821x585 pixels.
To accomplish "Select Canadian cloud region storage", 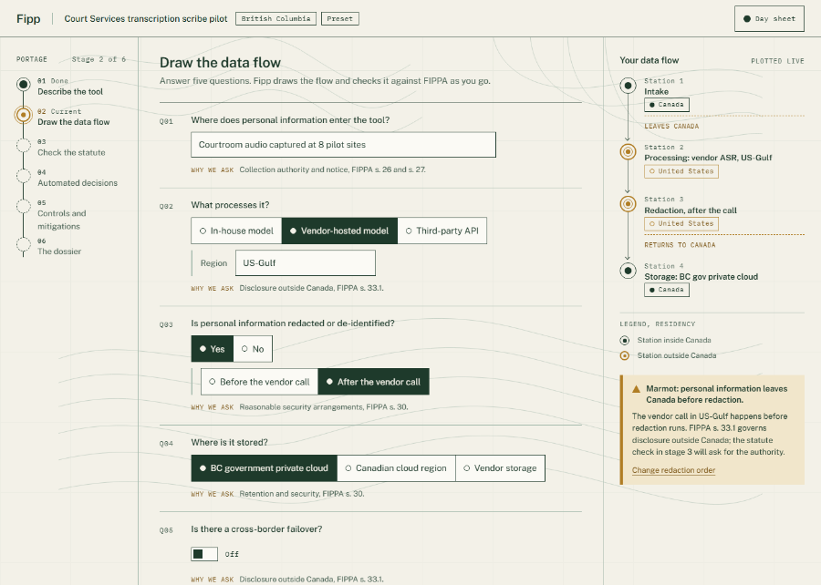I will (x=397, y=467).
